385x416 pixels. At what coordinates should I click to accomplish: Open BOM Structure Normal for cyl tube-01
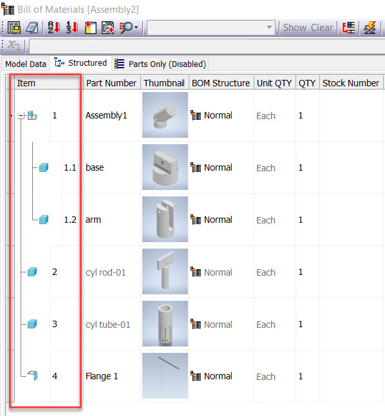click(x=221, y=324)
